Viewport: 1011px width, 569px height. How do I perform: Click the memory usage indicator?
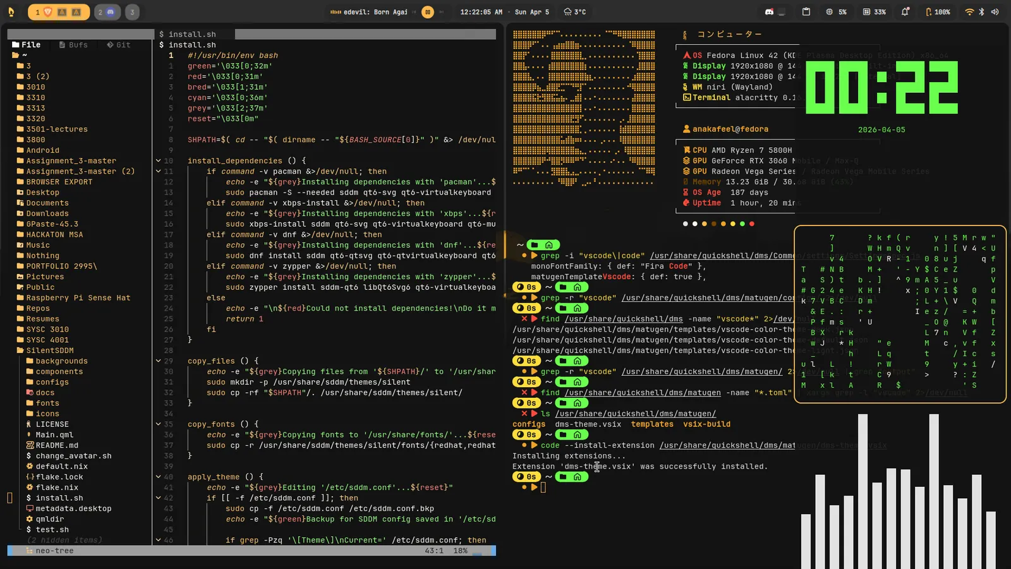[x=875, y=12]
